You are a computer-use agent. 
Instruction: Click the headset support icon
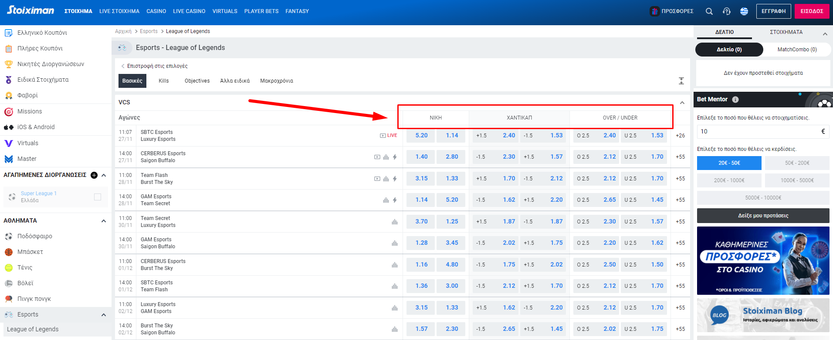tap(727, 11)
